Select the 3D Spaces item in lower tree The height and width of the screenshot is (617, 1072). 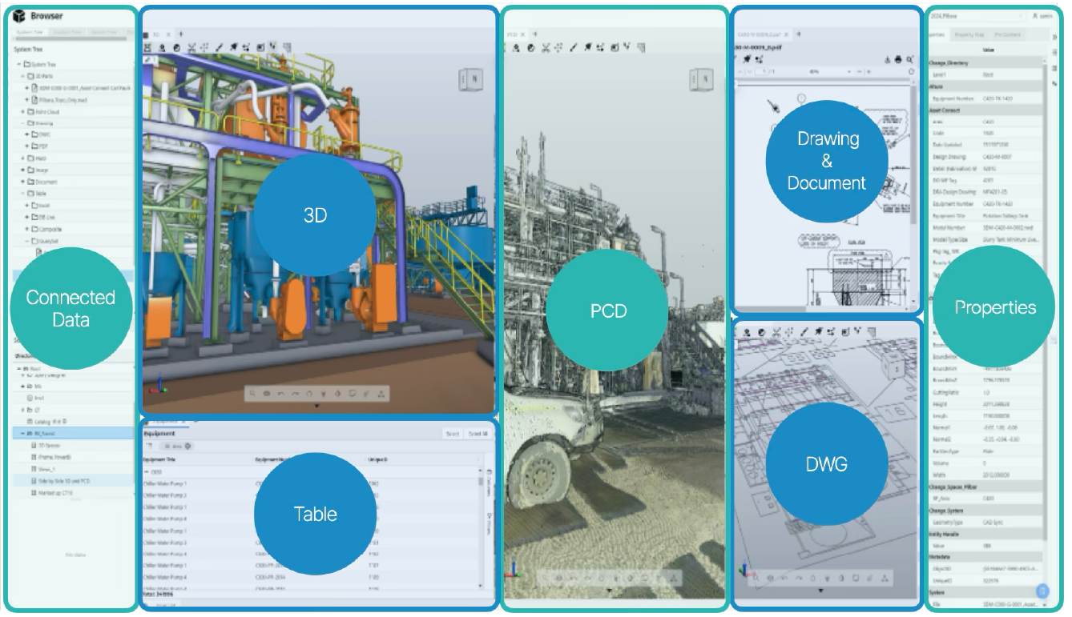point(44,445)
